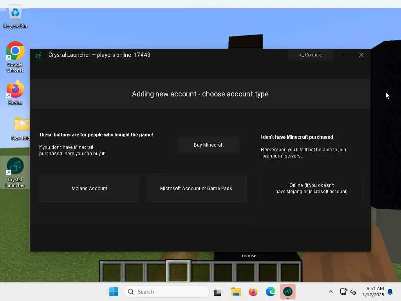This screenshot has height=301, width=401.
Task: Select the Offline account option
Action: (311, 189)
